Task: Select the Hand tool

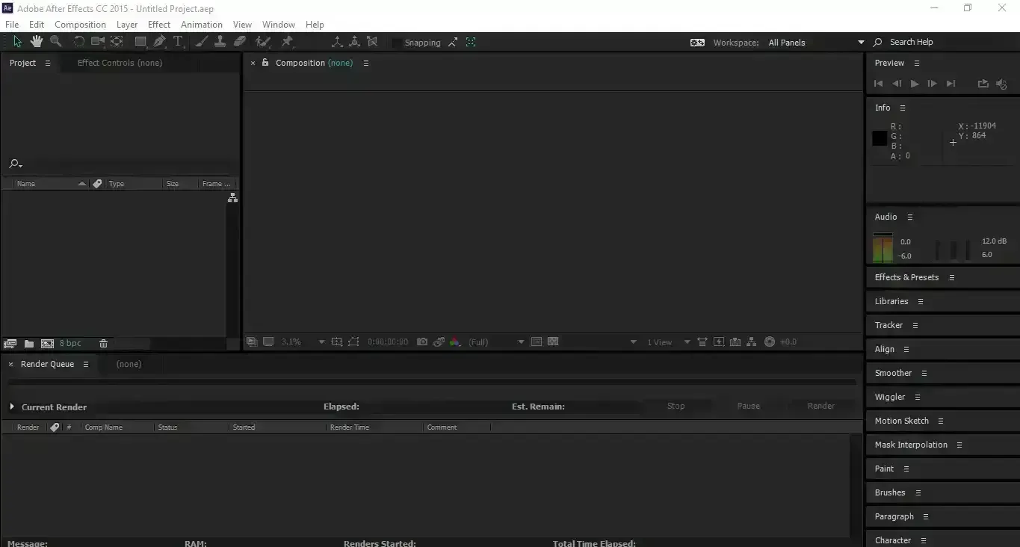Action: 36,42
